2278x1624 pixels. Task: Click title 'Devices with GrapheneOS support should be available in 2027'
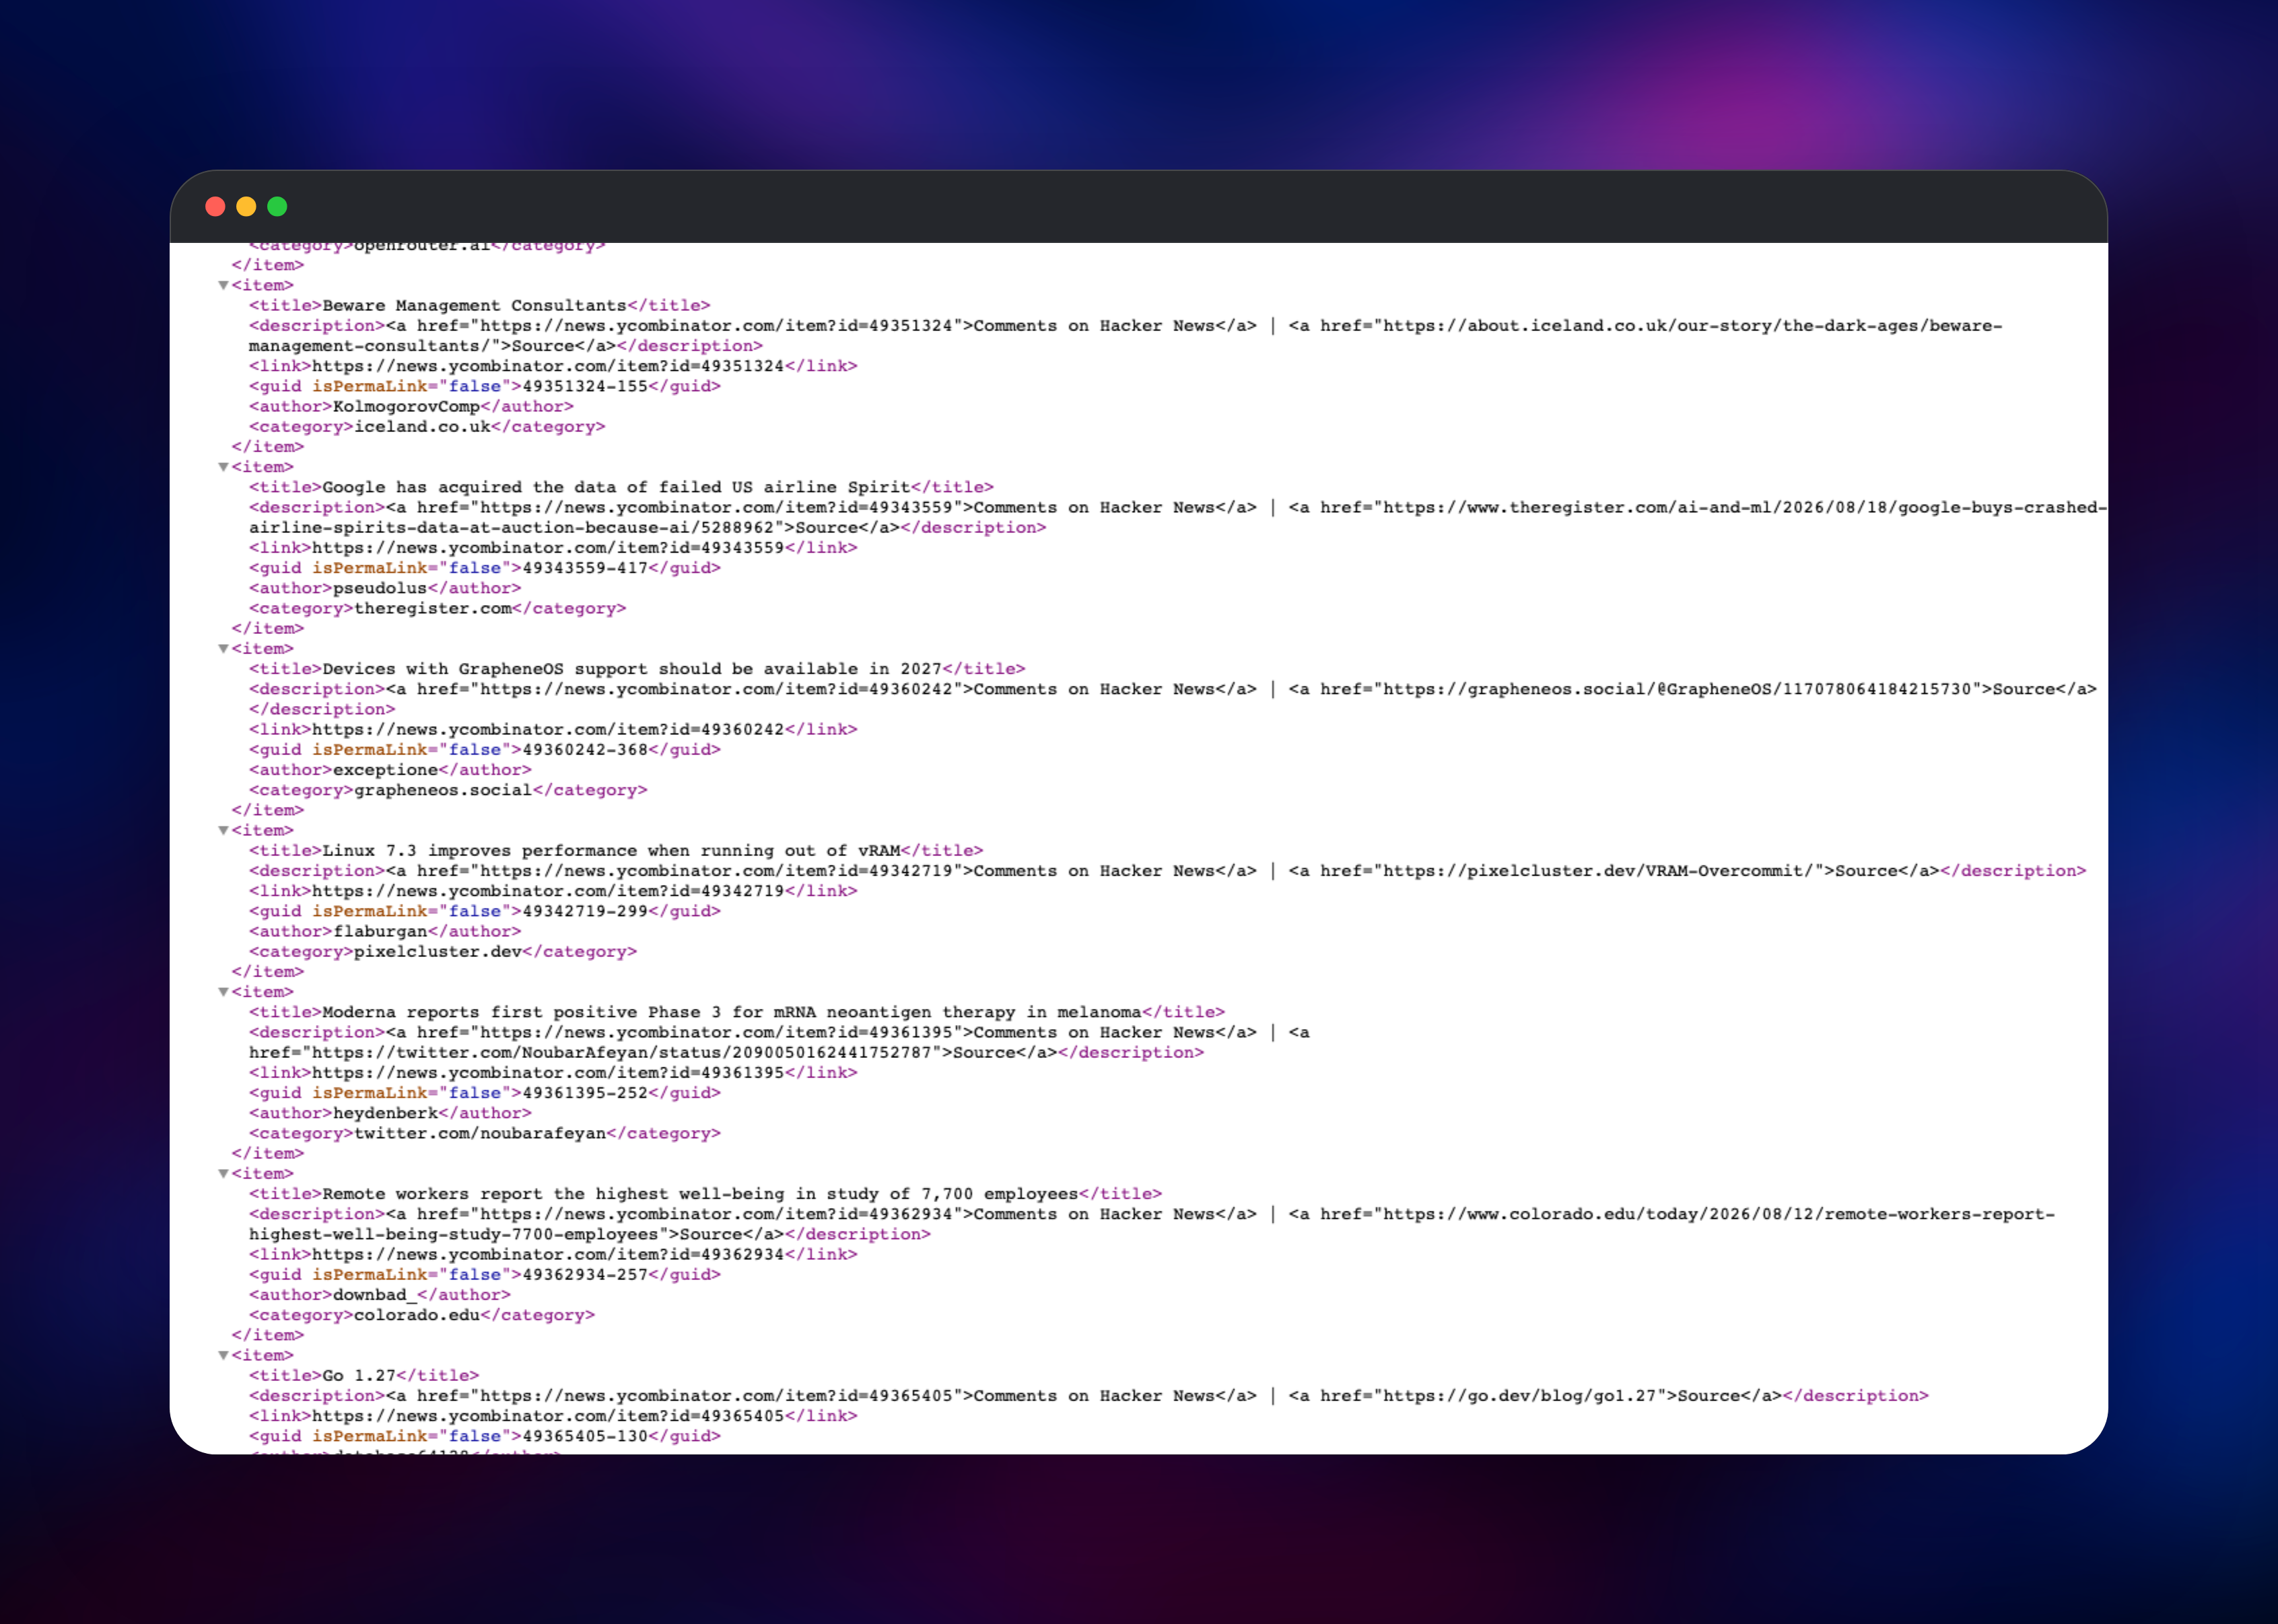[x=632, y=669]
